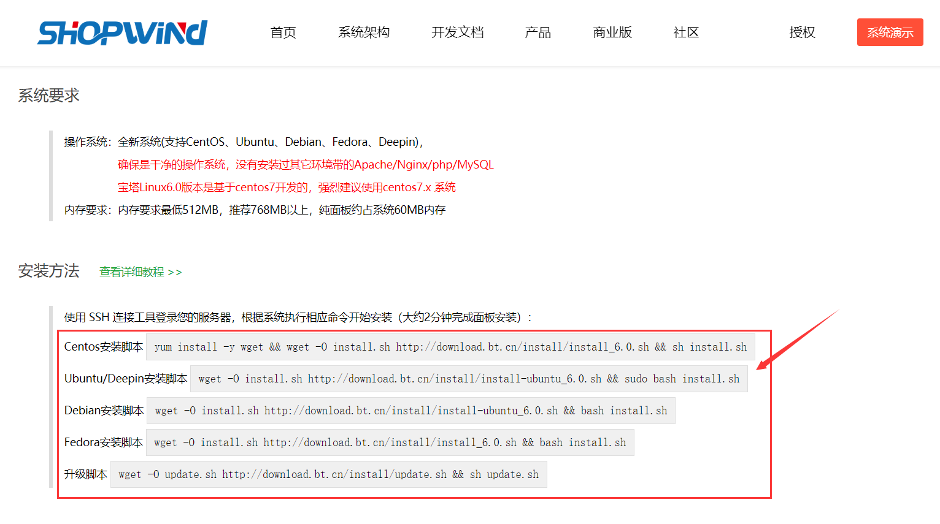Select the Debian install command box

coord(411,411)
